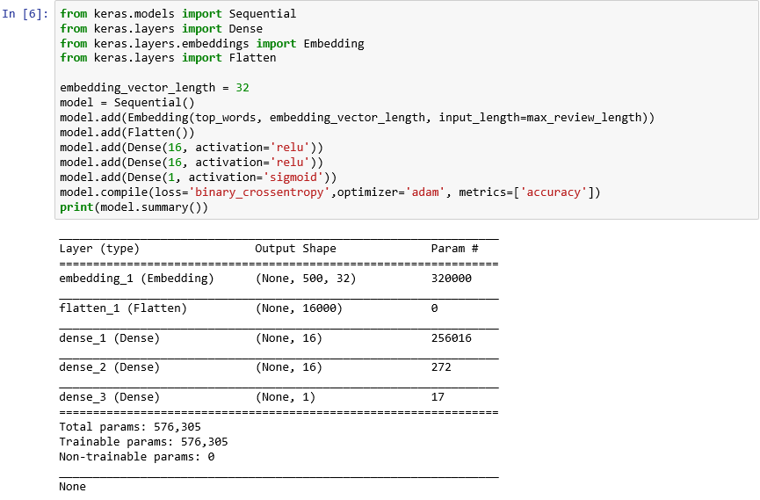The image size is (760, 500).
Task: Click the (None, 1) output shape
Action: tap(285, 397)
